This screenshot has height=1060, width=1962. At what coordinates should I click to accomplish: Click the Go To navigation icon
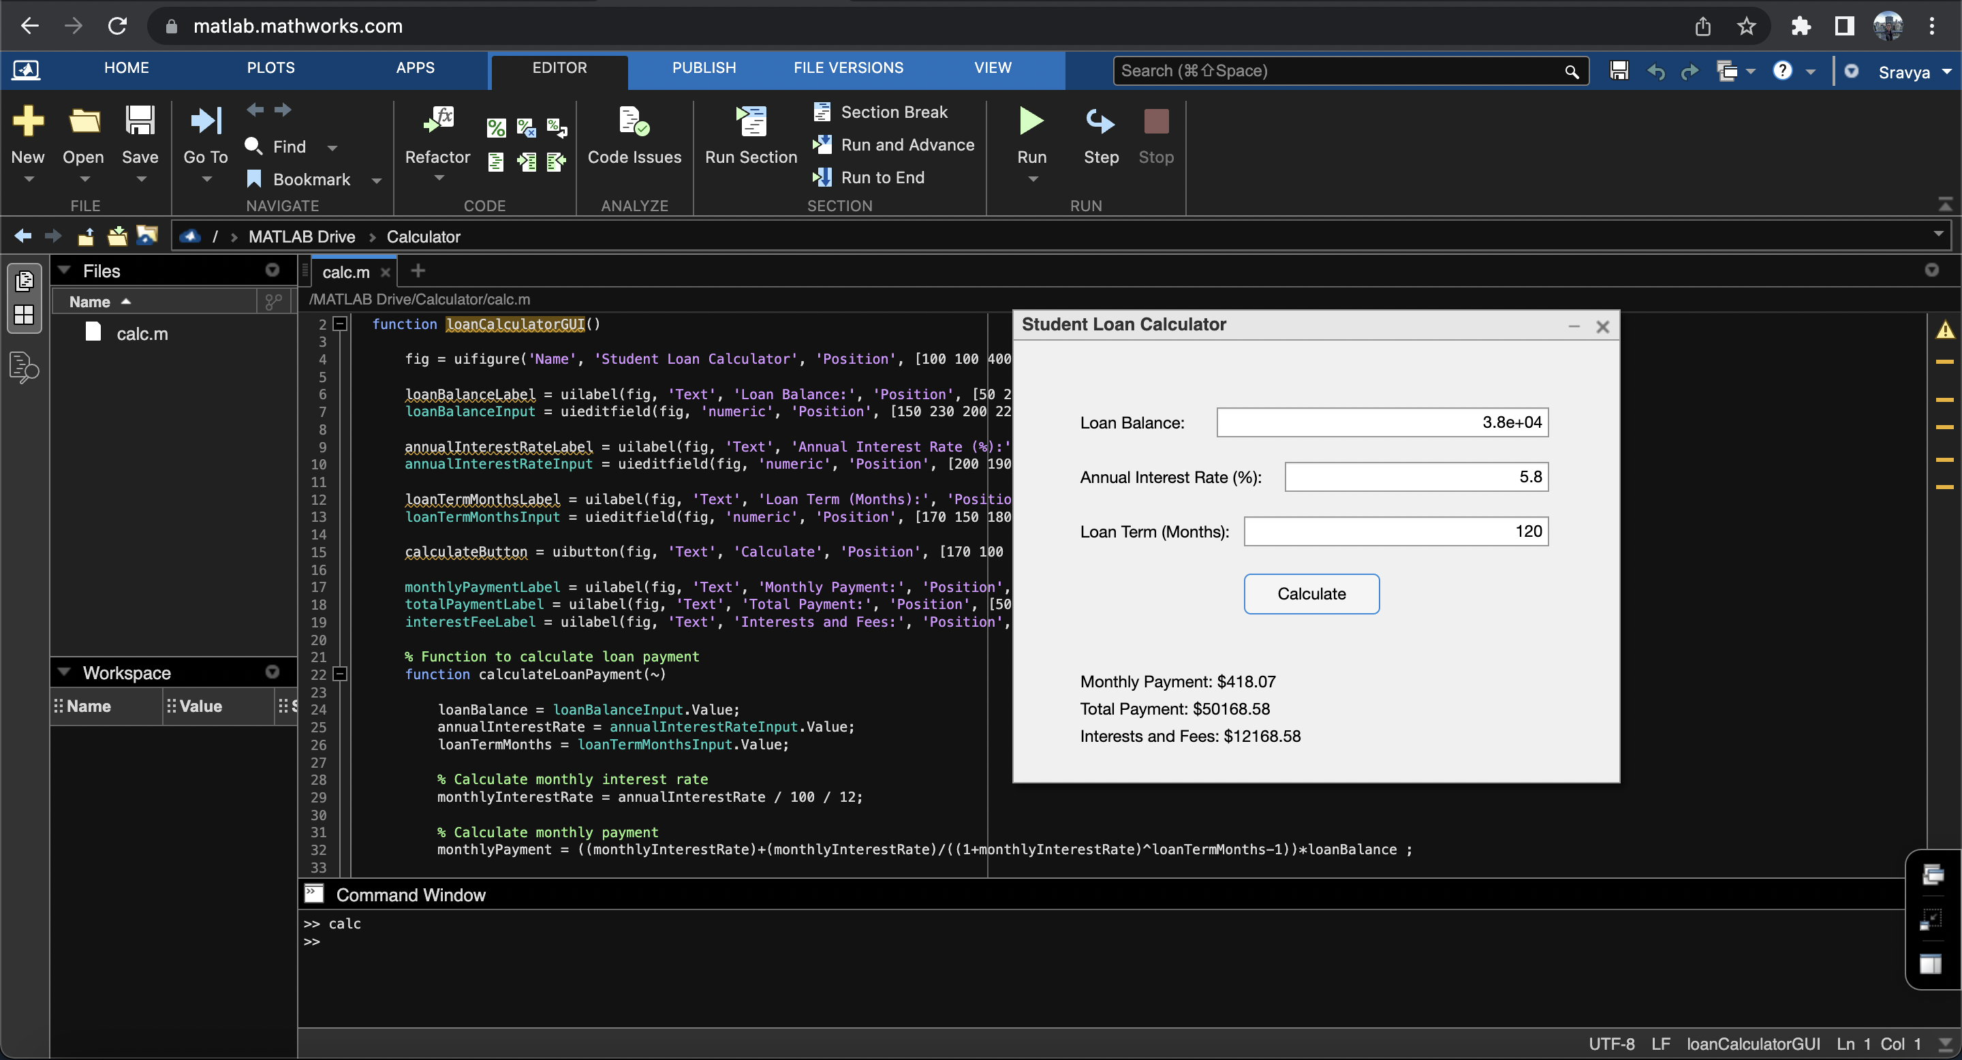[x=206, y=122]
